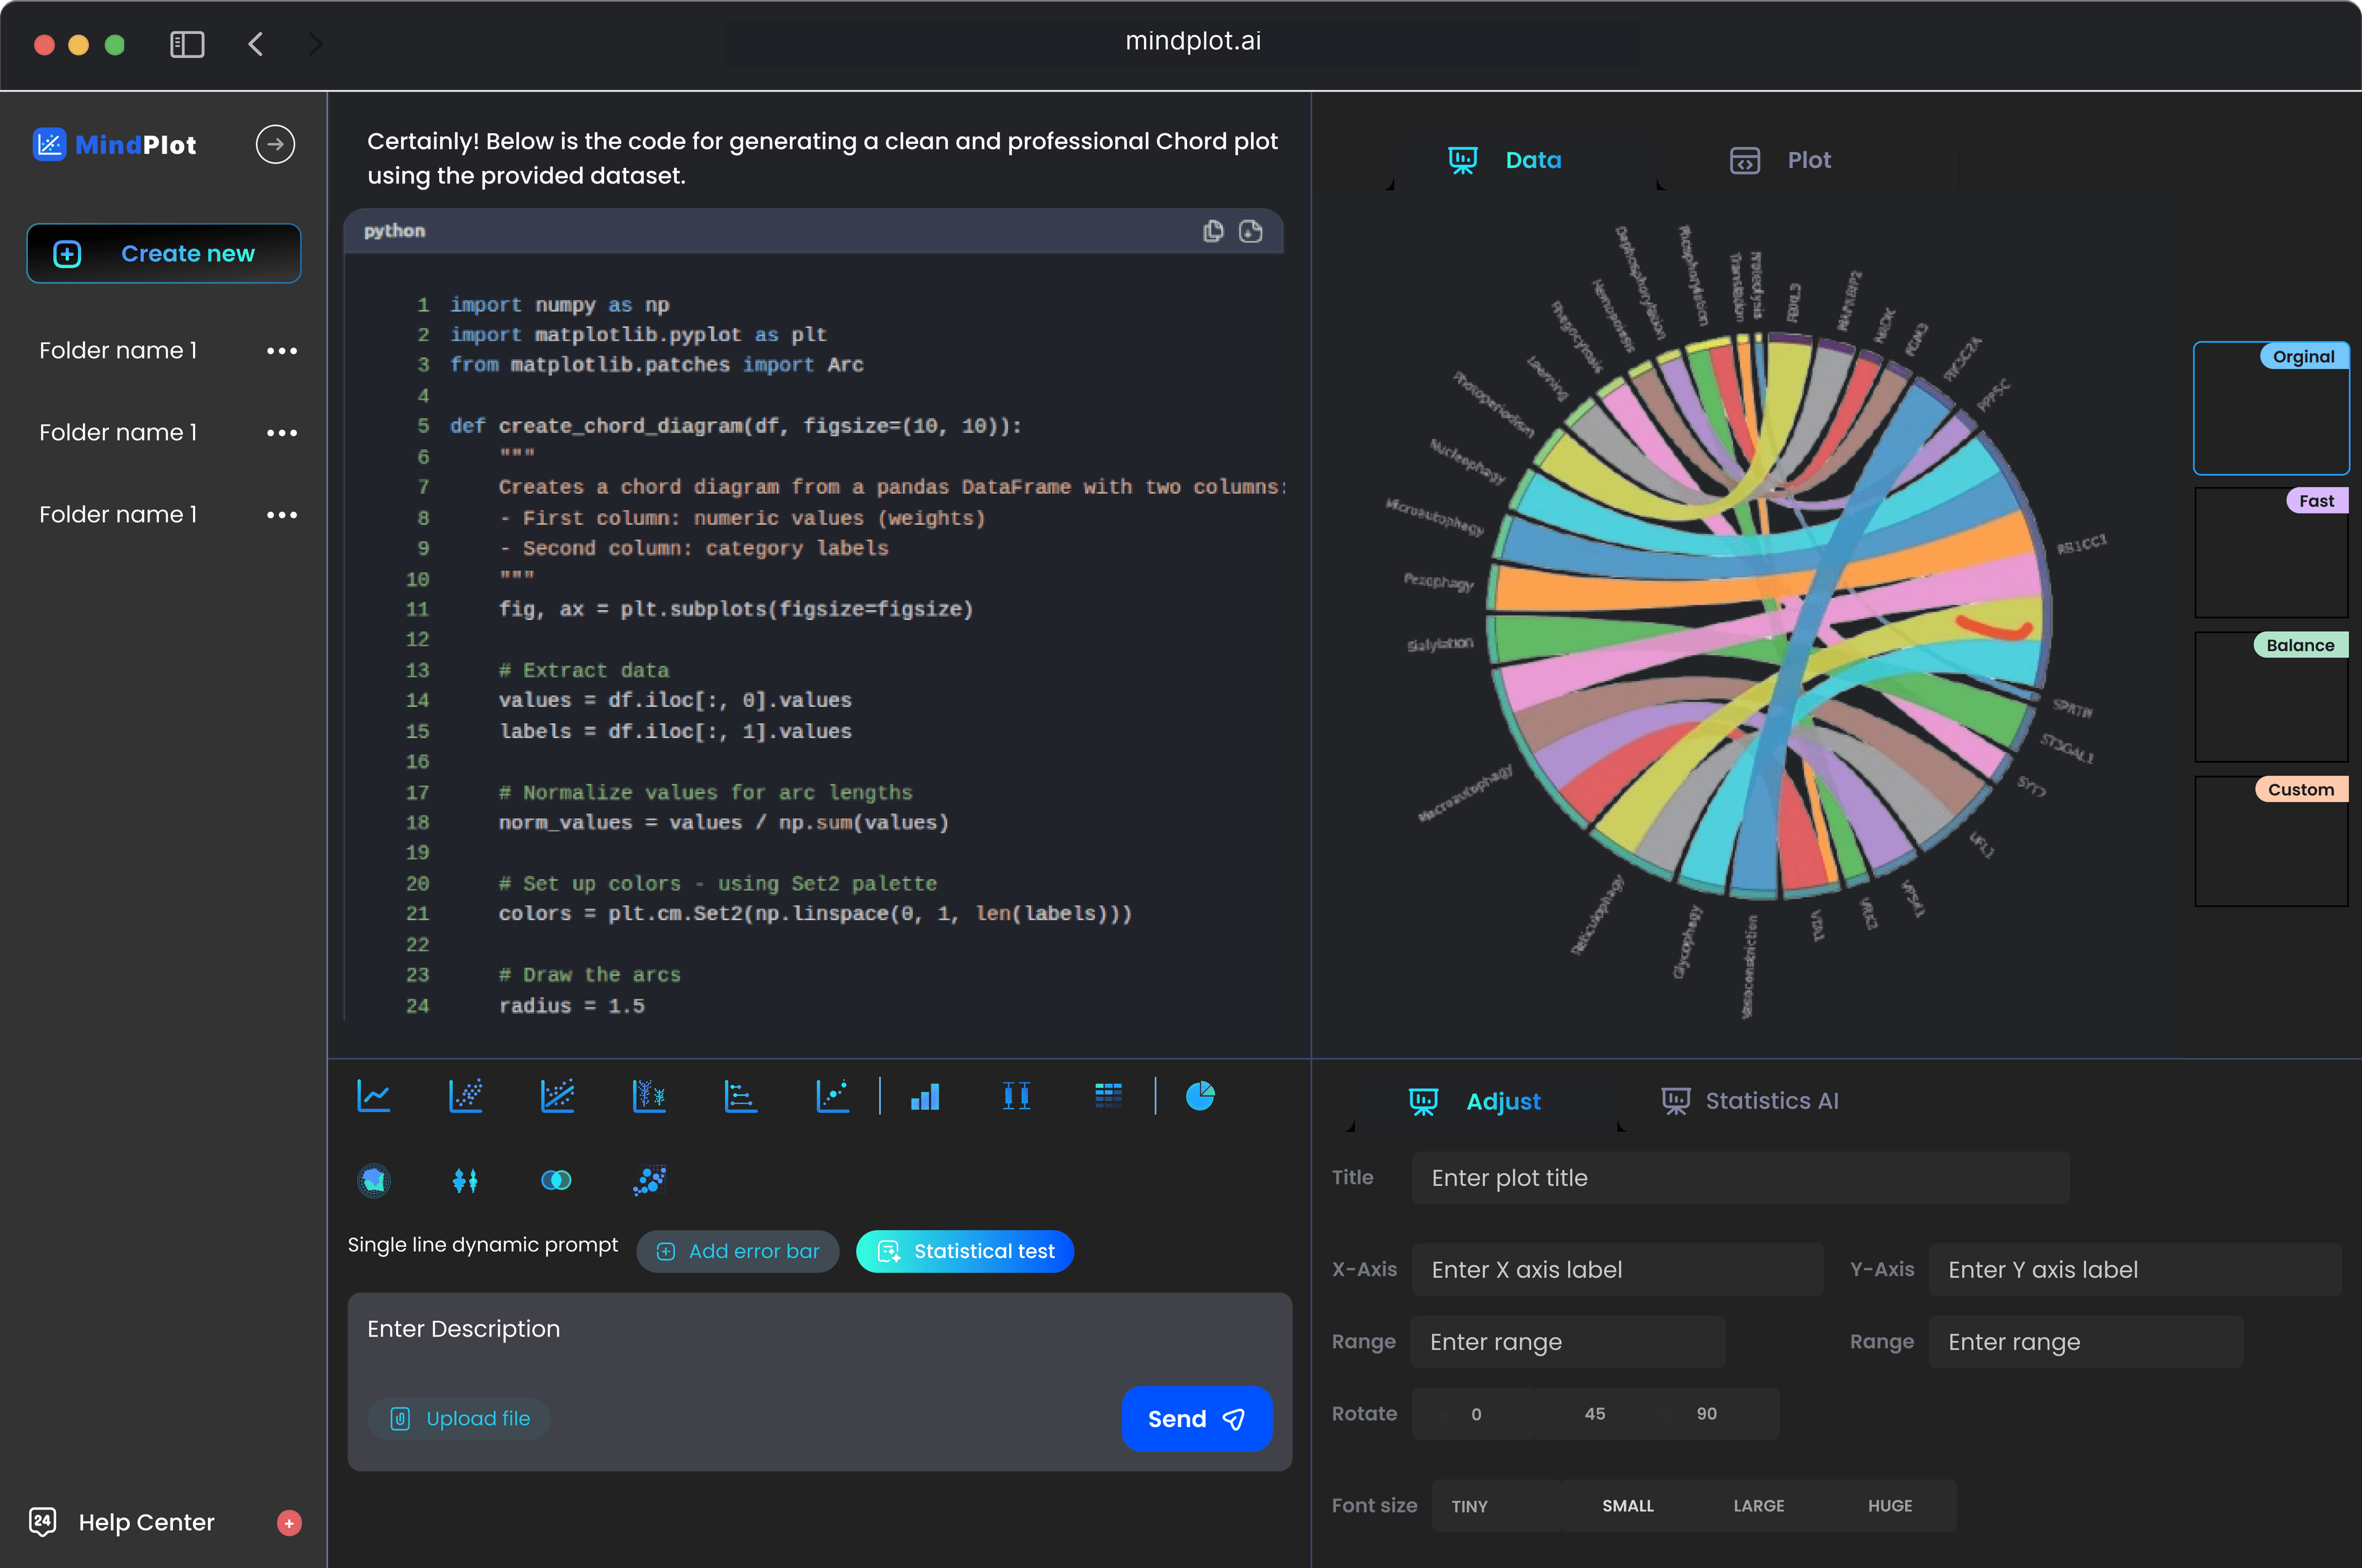Copy the Python code snippet

point(1212,231)
